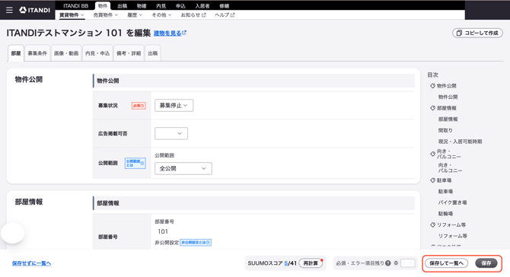Click the コピーして作成 button

click(x=477, y=33)
